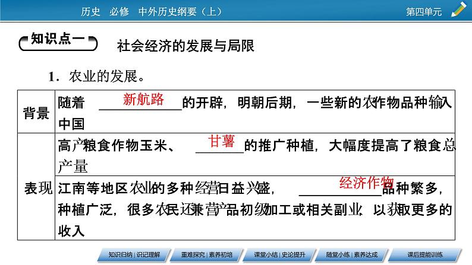Click the 表现 table row header
The width and height of the screenshot is (472, 265).
38,189
